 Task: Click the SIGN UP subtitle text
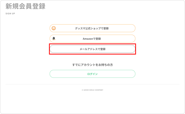click(x=10, y=13)
